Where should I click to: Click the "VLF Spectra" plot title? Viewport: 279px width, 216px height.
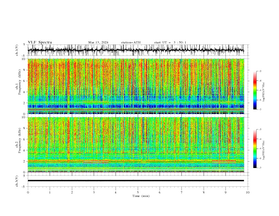point(40,42)
